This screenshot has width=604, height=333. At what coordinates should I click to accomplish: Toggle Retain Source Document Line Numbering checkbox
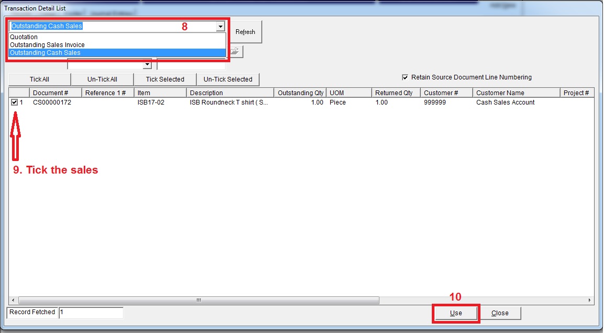pyautogui.click(x=405, y=77)
